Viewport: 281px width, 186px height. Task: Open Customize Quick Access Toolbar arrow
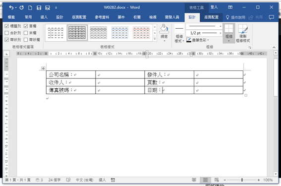point(56,7)
